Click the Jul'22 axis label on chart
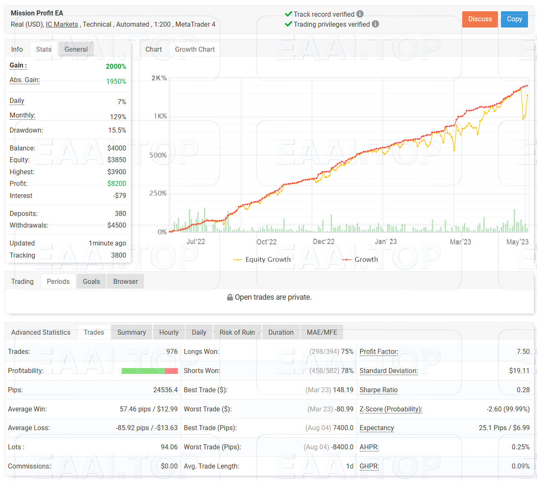This screenshot has height=481, width=538. click(x=196, y=242)
